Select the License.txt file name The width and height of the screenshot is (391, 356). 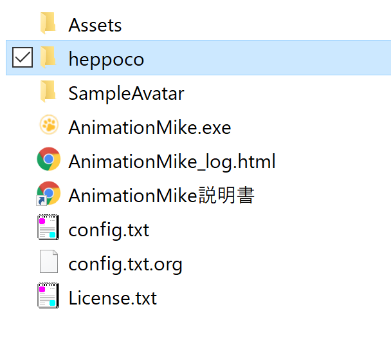pyautogui.click(x=113, y=298)
